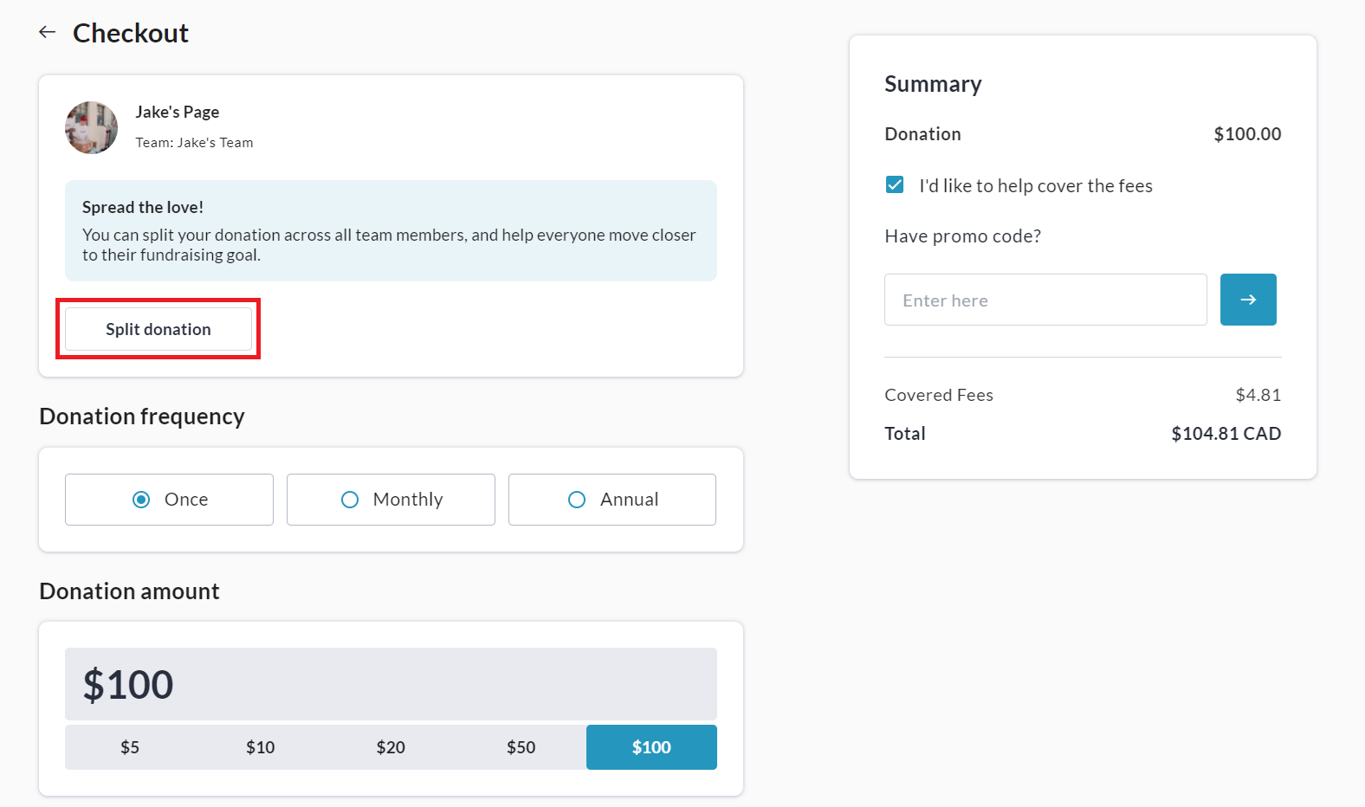The width and height of the screenshot is (1365, 807).
Task: Toggle the help cover fees checkbox
Action: [x=895, y=185]
